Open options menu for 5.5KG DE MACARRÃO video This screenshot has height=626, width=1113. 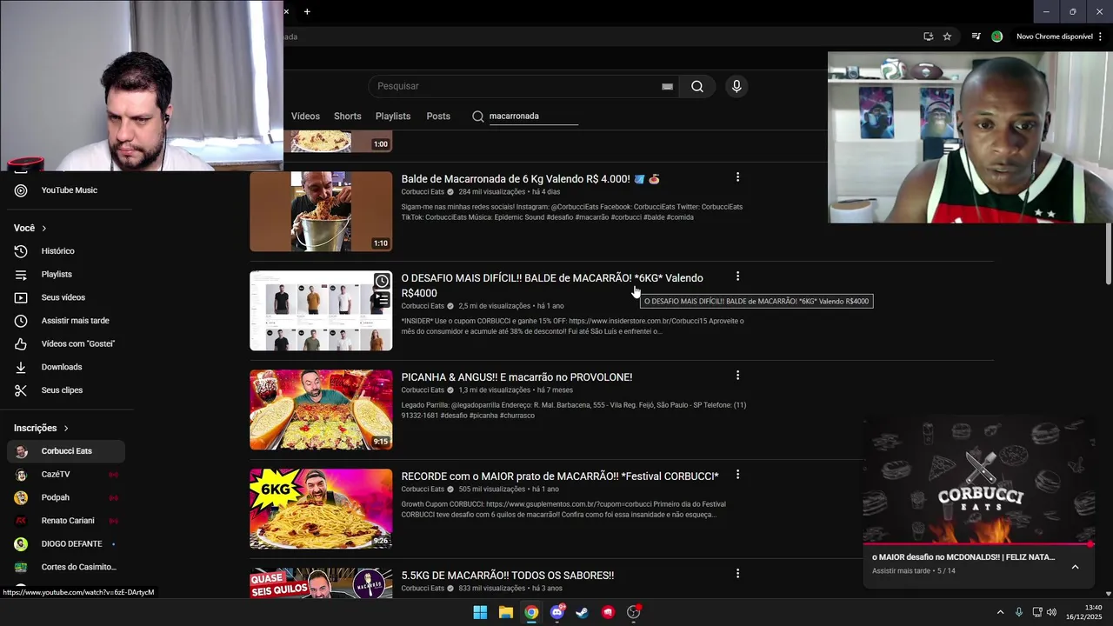pos(737,574)
